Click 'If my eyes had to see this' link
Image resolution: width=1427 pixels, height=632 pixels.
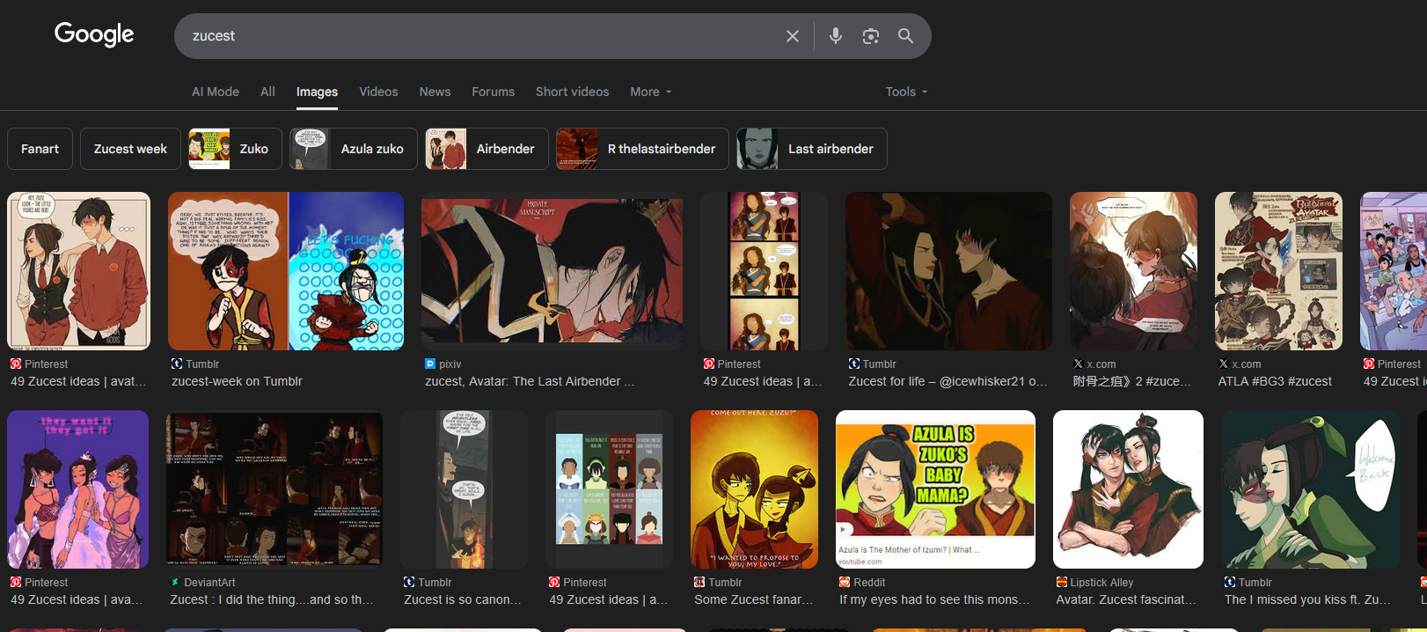[x=934, y=599]
